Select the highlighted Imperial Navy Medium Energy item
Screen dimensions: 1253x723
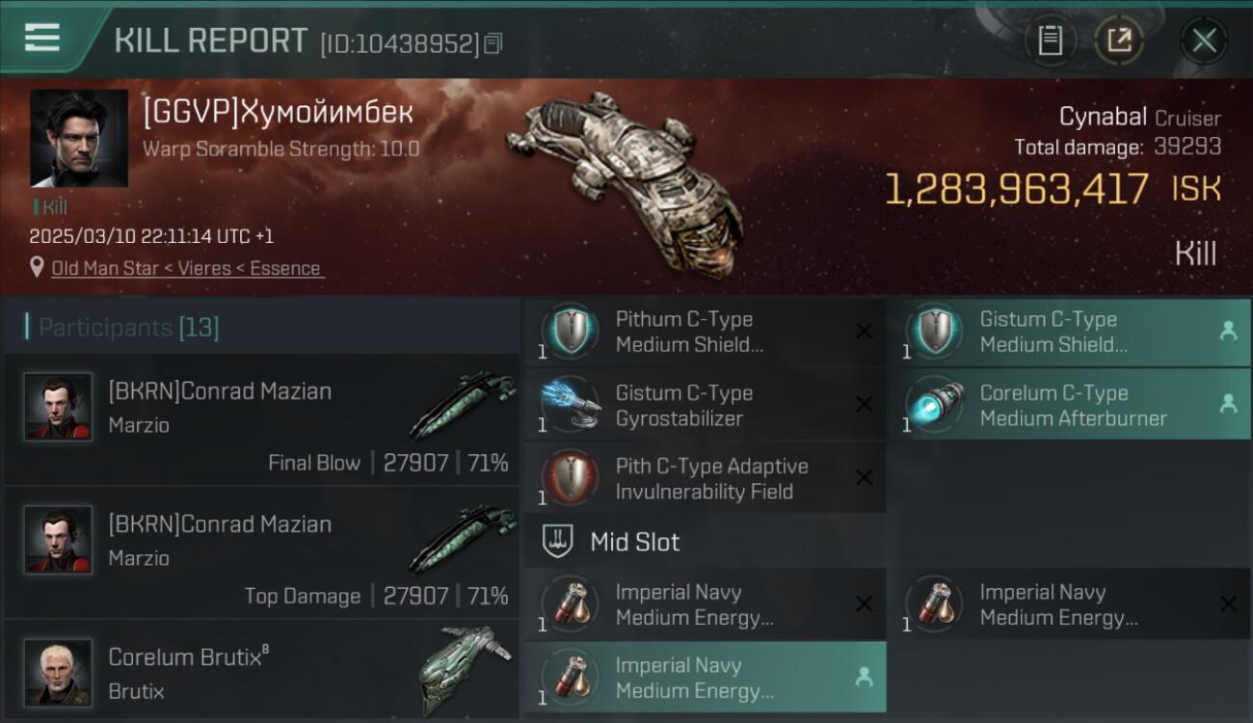705,677
